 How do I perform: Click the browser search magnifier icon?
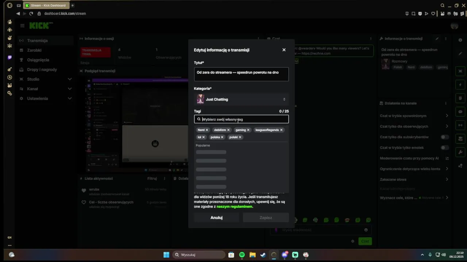pos(443,5)
